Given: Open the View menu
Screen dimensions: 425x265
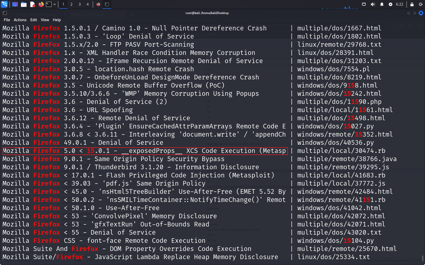Looking at the screenshot, I should pyautogui.click(x=45, y=20).
